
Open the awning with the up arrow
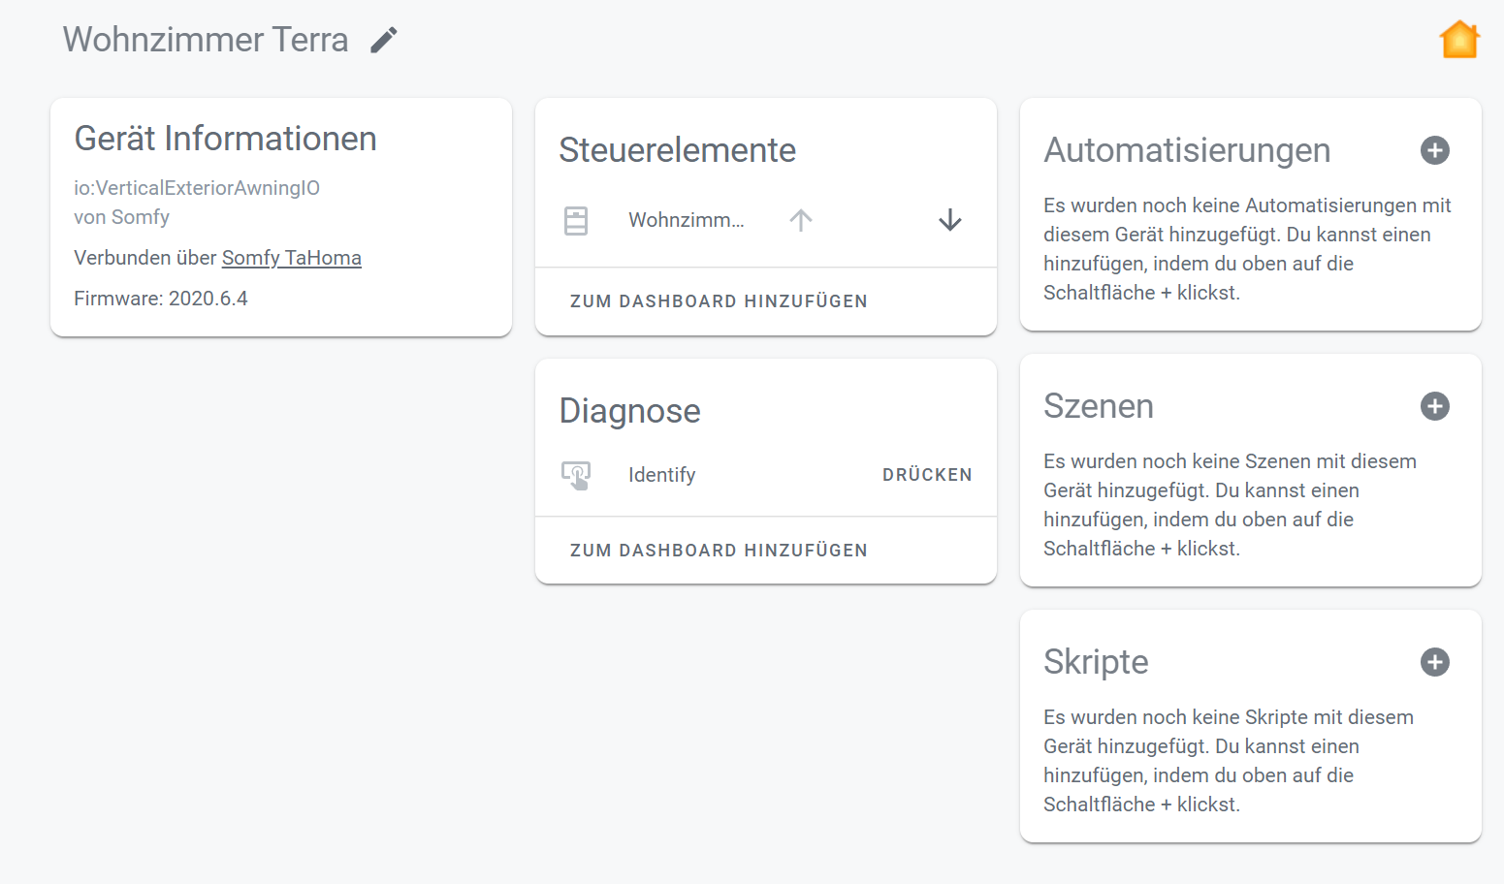tap(801, 220)
